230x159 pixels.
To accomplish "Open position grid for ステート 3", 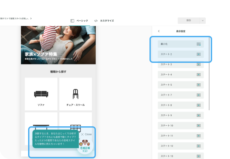I will tap(199, 64).
